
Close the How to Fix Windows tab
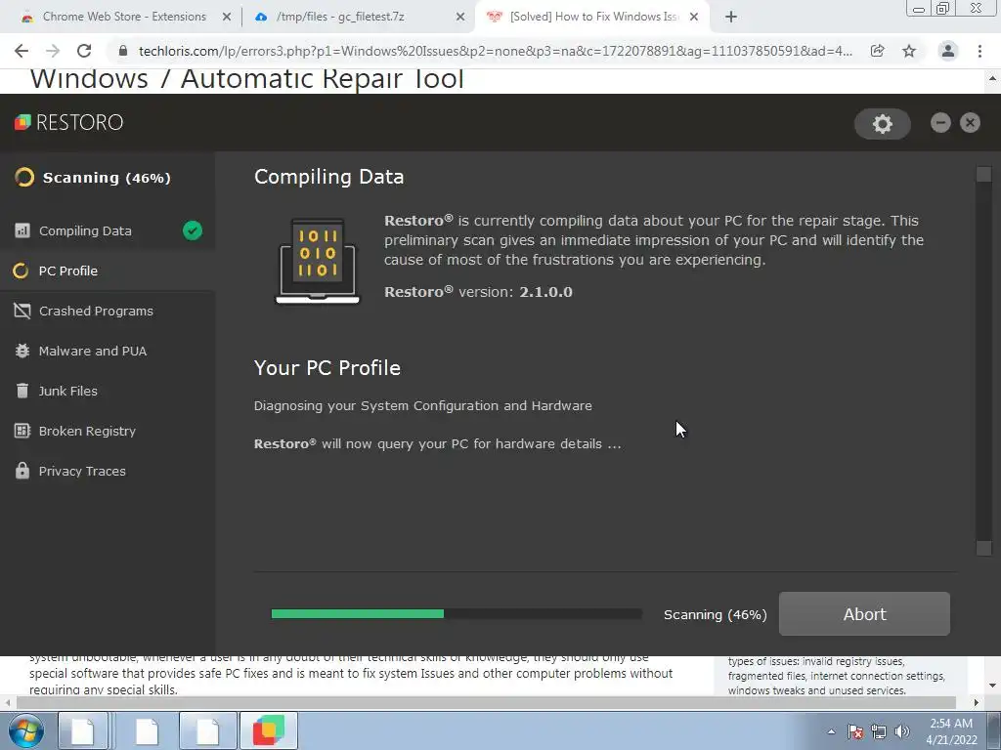[694, 18]
